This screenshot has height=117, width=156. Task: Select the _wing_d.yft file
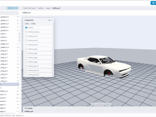pos(9,61)
